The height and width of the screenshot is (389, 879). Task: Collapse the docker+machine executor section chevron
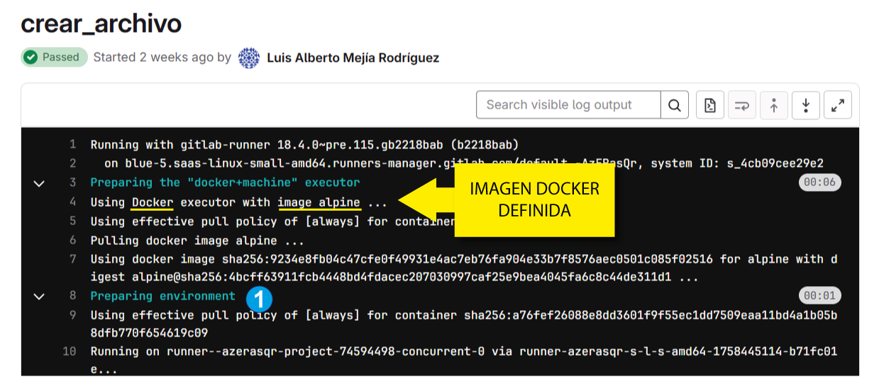click(40, 183)
